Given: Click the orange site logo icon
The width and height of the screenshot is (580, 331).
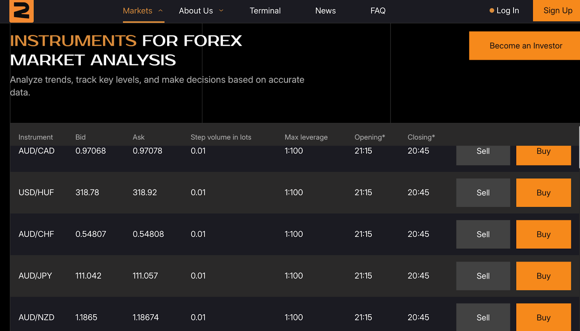Looking at the screenshot, I should click(21, 11).
